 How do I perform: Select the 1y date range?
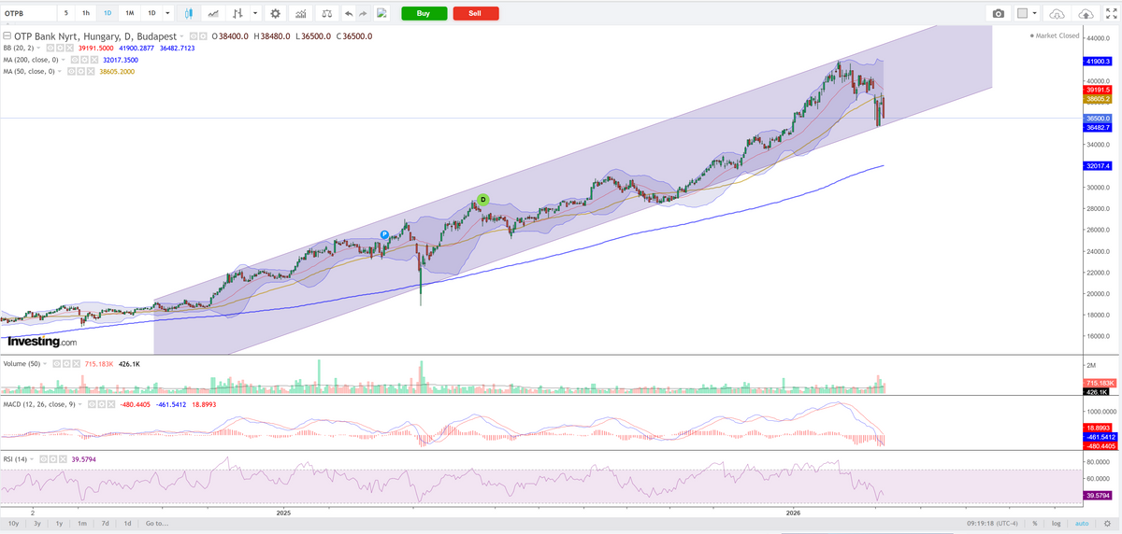coord(58,524)
